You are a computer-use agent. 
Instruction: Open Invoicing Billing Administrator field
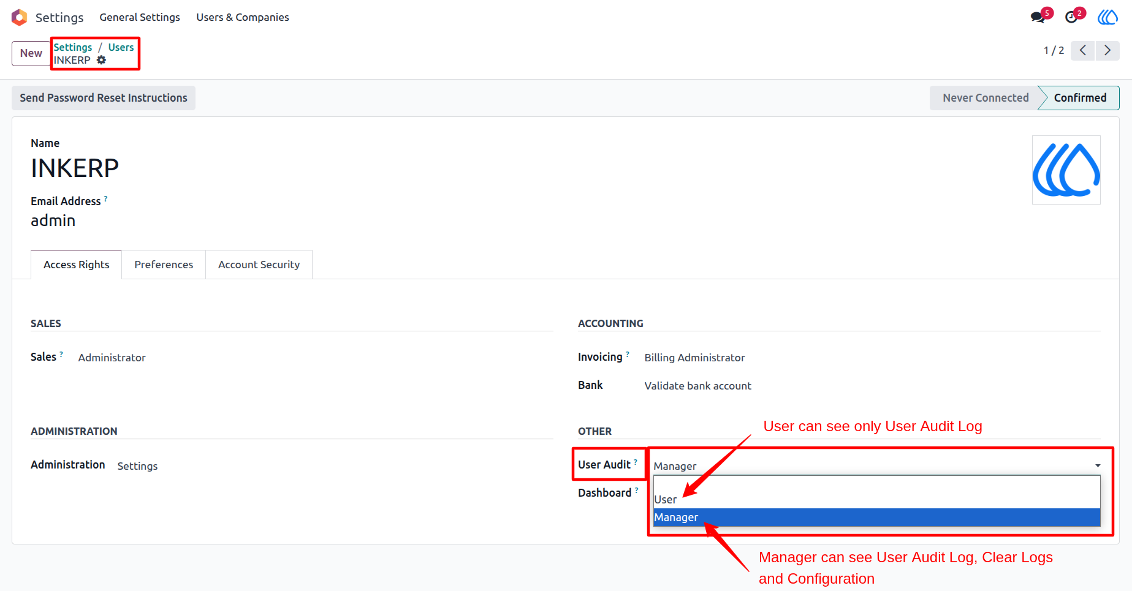click(x=694, y=358)
